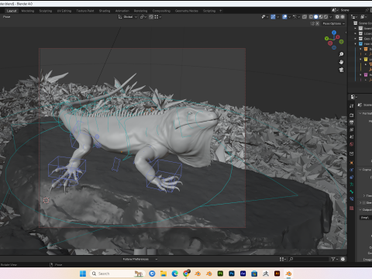Open object type visibility options in viewport header
This screenshot has height=279, width=372.
coord(264,17)
